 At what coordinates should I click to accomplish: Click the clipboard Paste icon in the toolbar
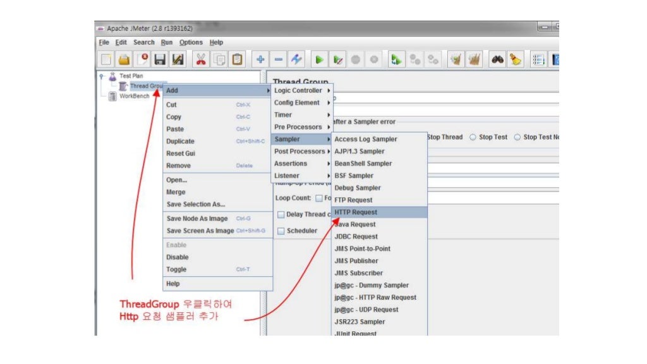(238, 60)
